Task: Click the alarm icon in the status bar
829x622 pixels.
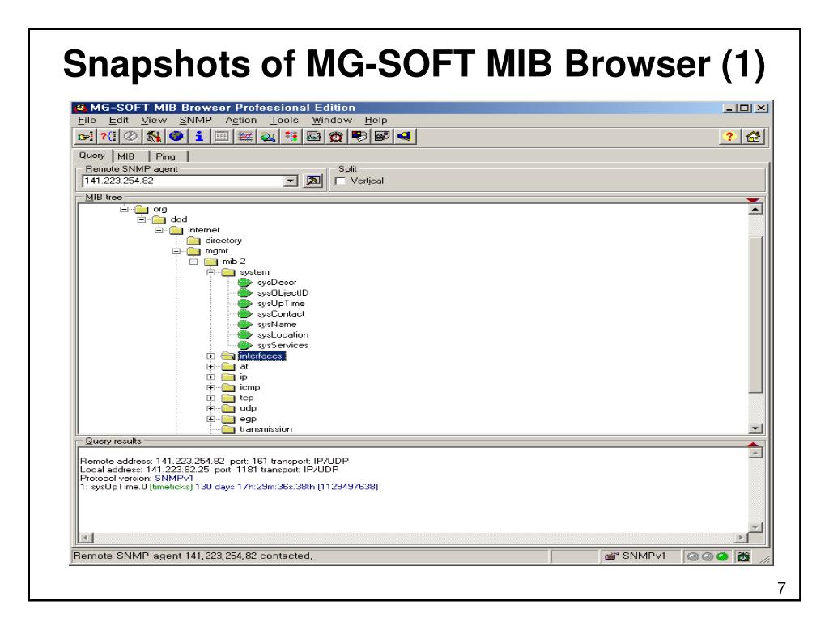Action: [744, 556]
